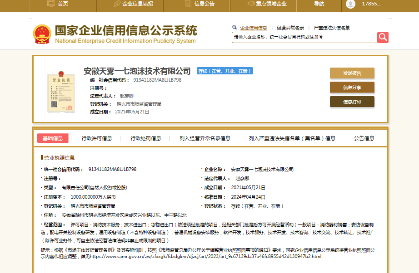Image resolution: width=419 pixels, height=273 pixels.
Task: Open the user avatar icon in top bar
Action: click(350, 4)
